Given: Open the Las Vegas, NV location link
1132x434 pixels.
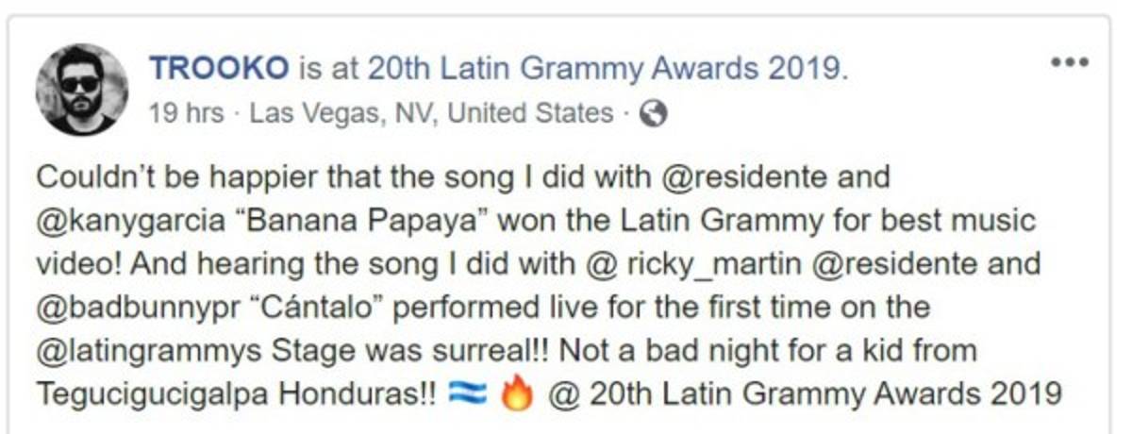Looking at the screenshot, I should (431, 114).
